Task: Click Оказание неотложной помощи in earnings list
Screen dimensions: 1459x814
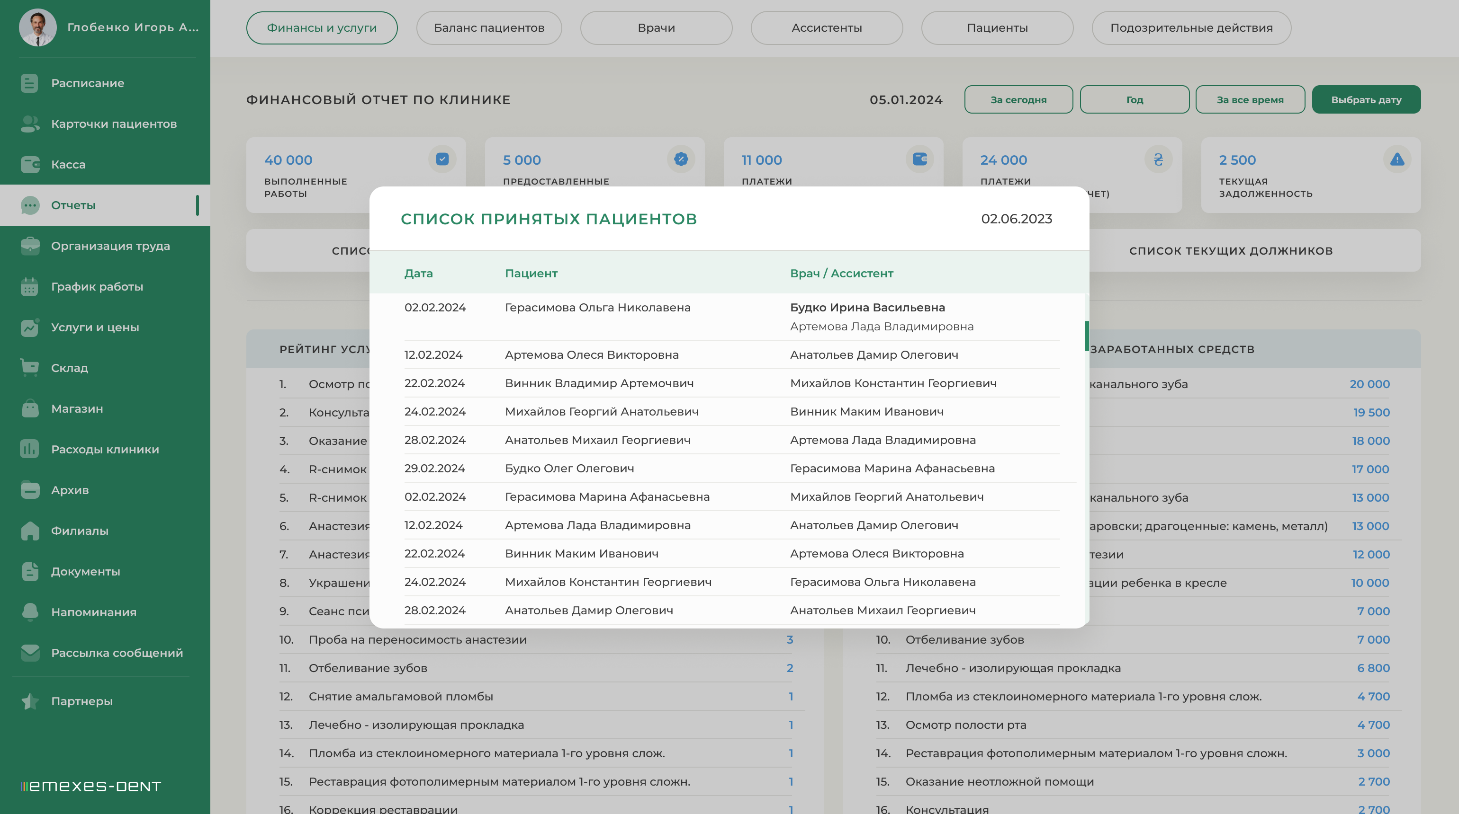Action: [x=999, y=782]
